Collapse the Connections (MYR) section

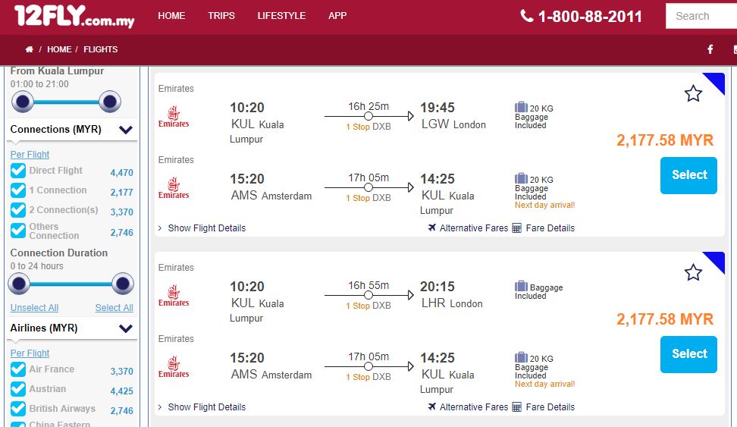click(x=126, y=130)
